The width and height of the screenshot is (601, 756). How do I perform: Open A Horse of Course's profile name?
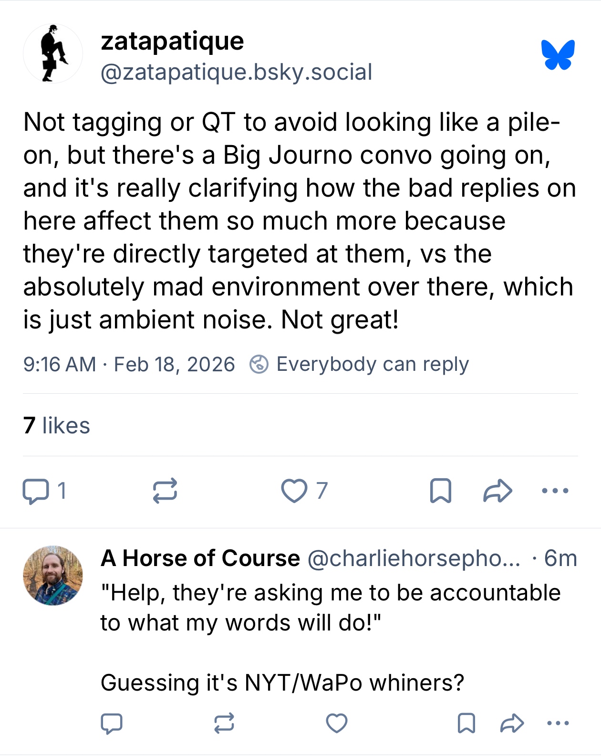[200, 558]
